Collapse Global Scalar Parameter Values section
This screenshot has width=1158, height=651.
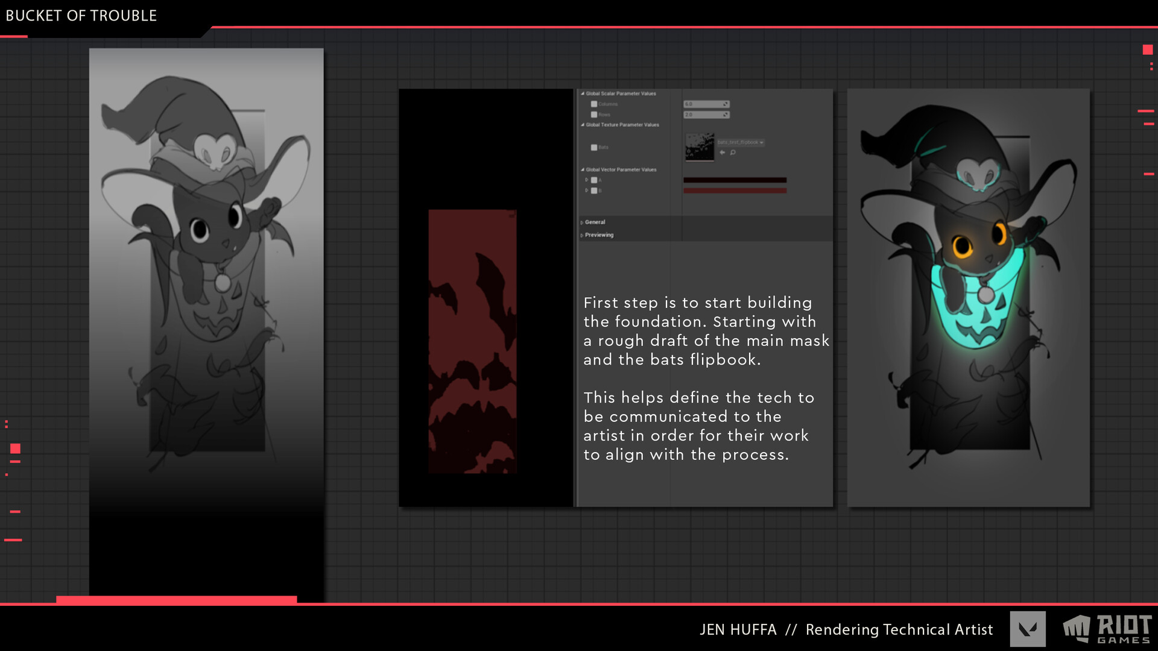pos(583,93)
